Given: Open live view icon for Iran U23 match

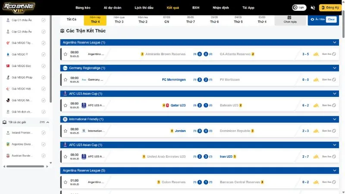Looking at the screenshot, I should point(329,156).
